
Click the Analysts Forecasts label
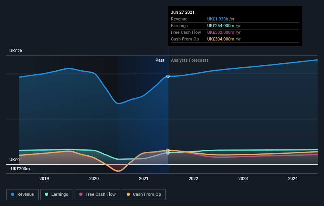pos(190,60)
